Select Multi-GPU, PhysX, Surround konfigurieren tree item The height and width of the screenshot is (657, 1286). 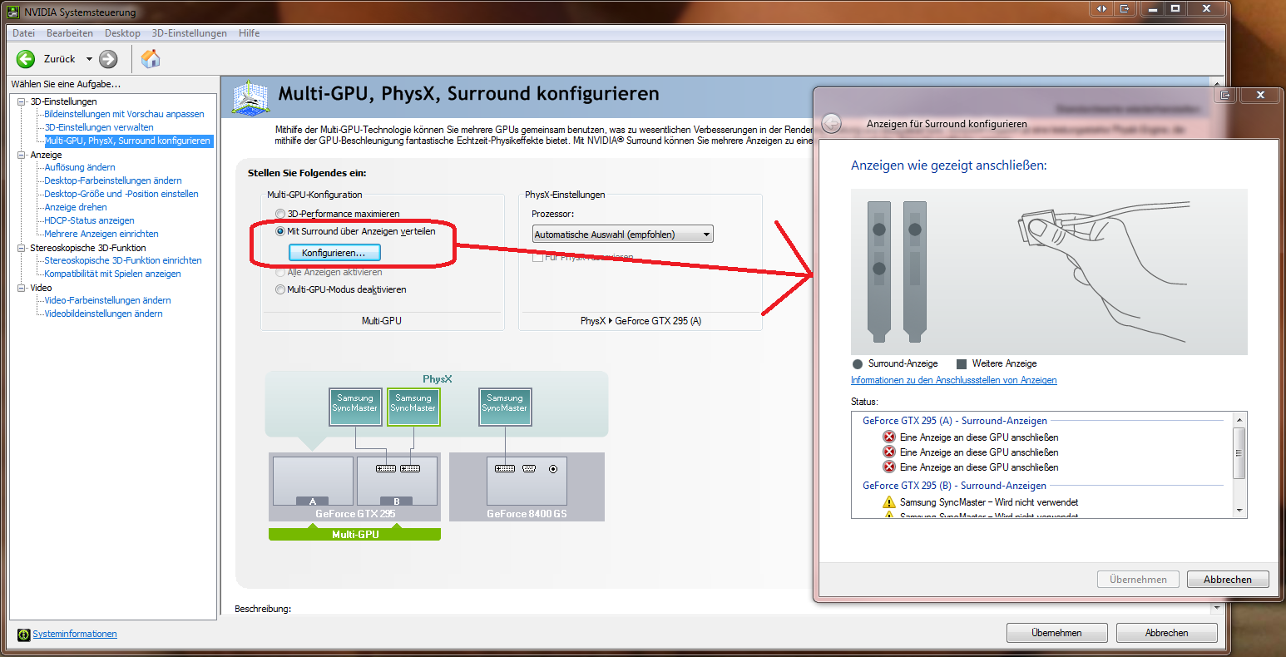point(127,141)
